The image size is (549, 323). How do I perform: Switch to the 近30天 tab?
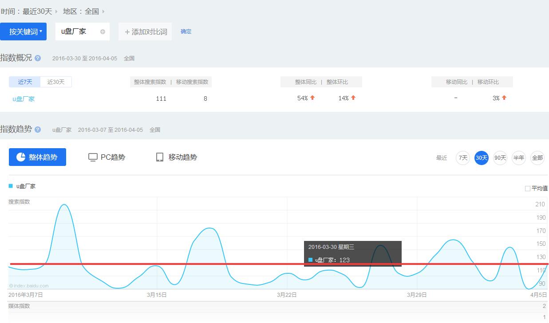coord(56,82)
